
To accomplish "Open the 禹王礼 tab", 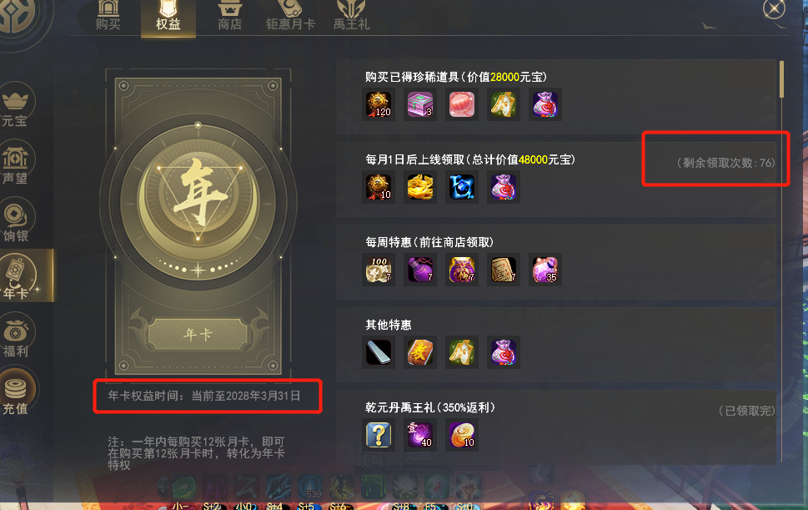I will (x=351, y=17).
